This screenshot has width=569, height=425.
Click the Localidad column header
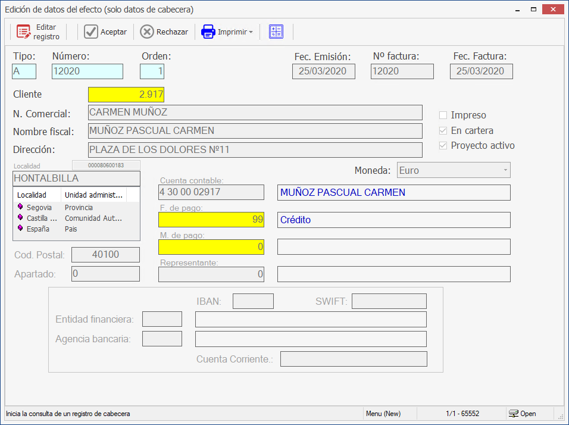point(37,195)
